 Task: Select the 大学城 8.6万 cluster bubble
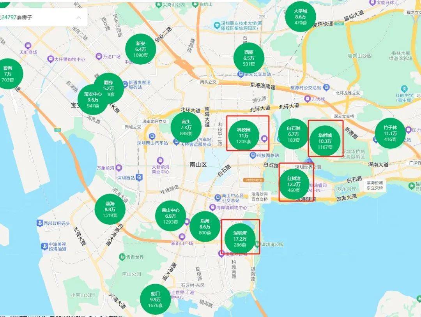tap(301, 17)
